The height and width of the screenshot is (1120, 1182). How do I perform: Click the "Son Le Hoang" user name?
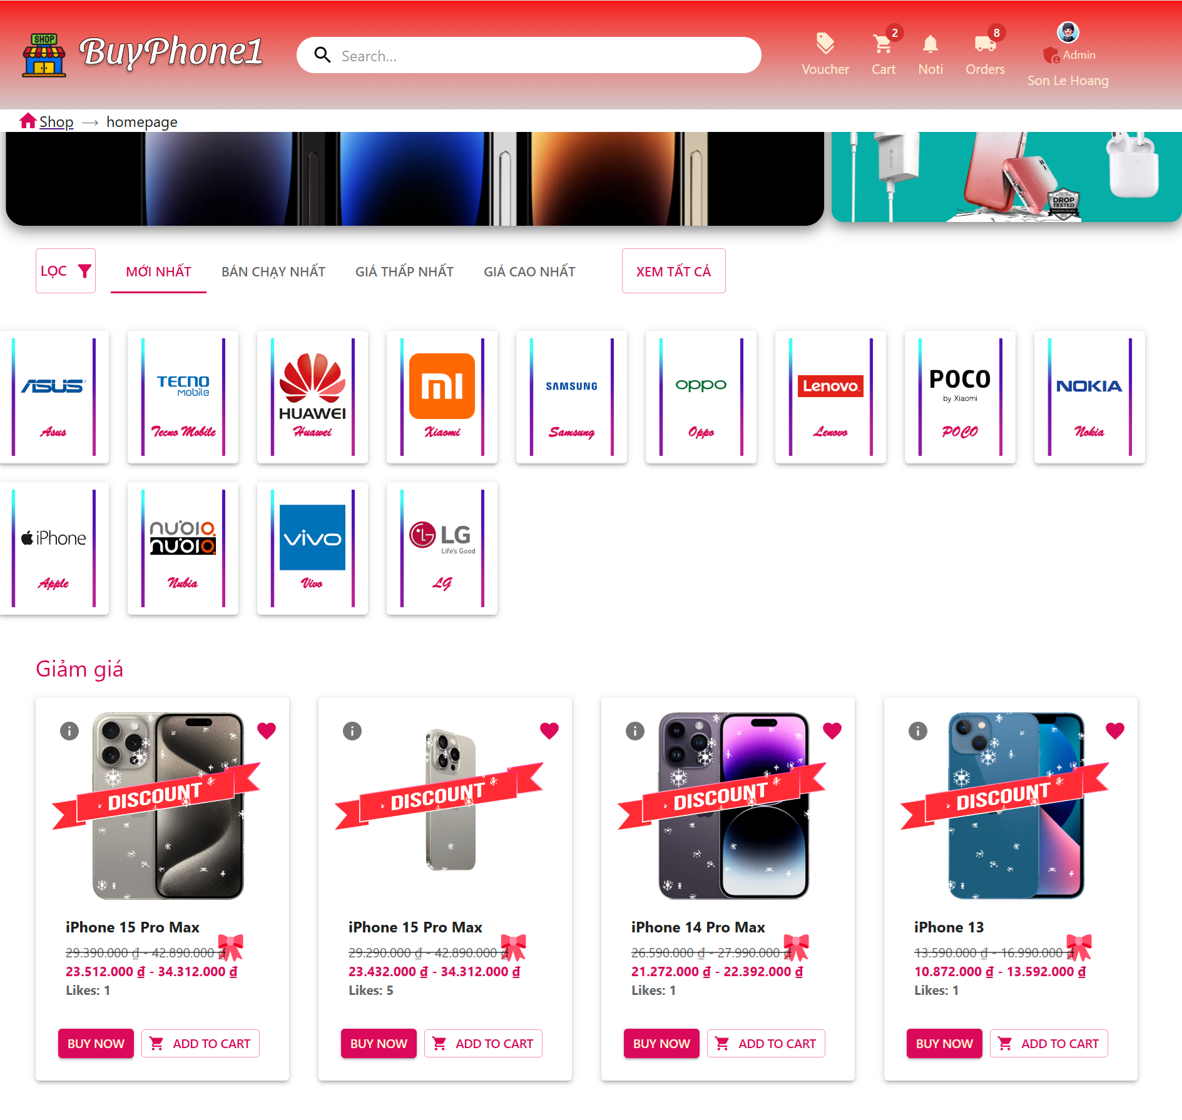pyautogui.click(x=1067, y=81)
